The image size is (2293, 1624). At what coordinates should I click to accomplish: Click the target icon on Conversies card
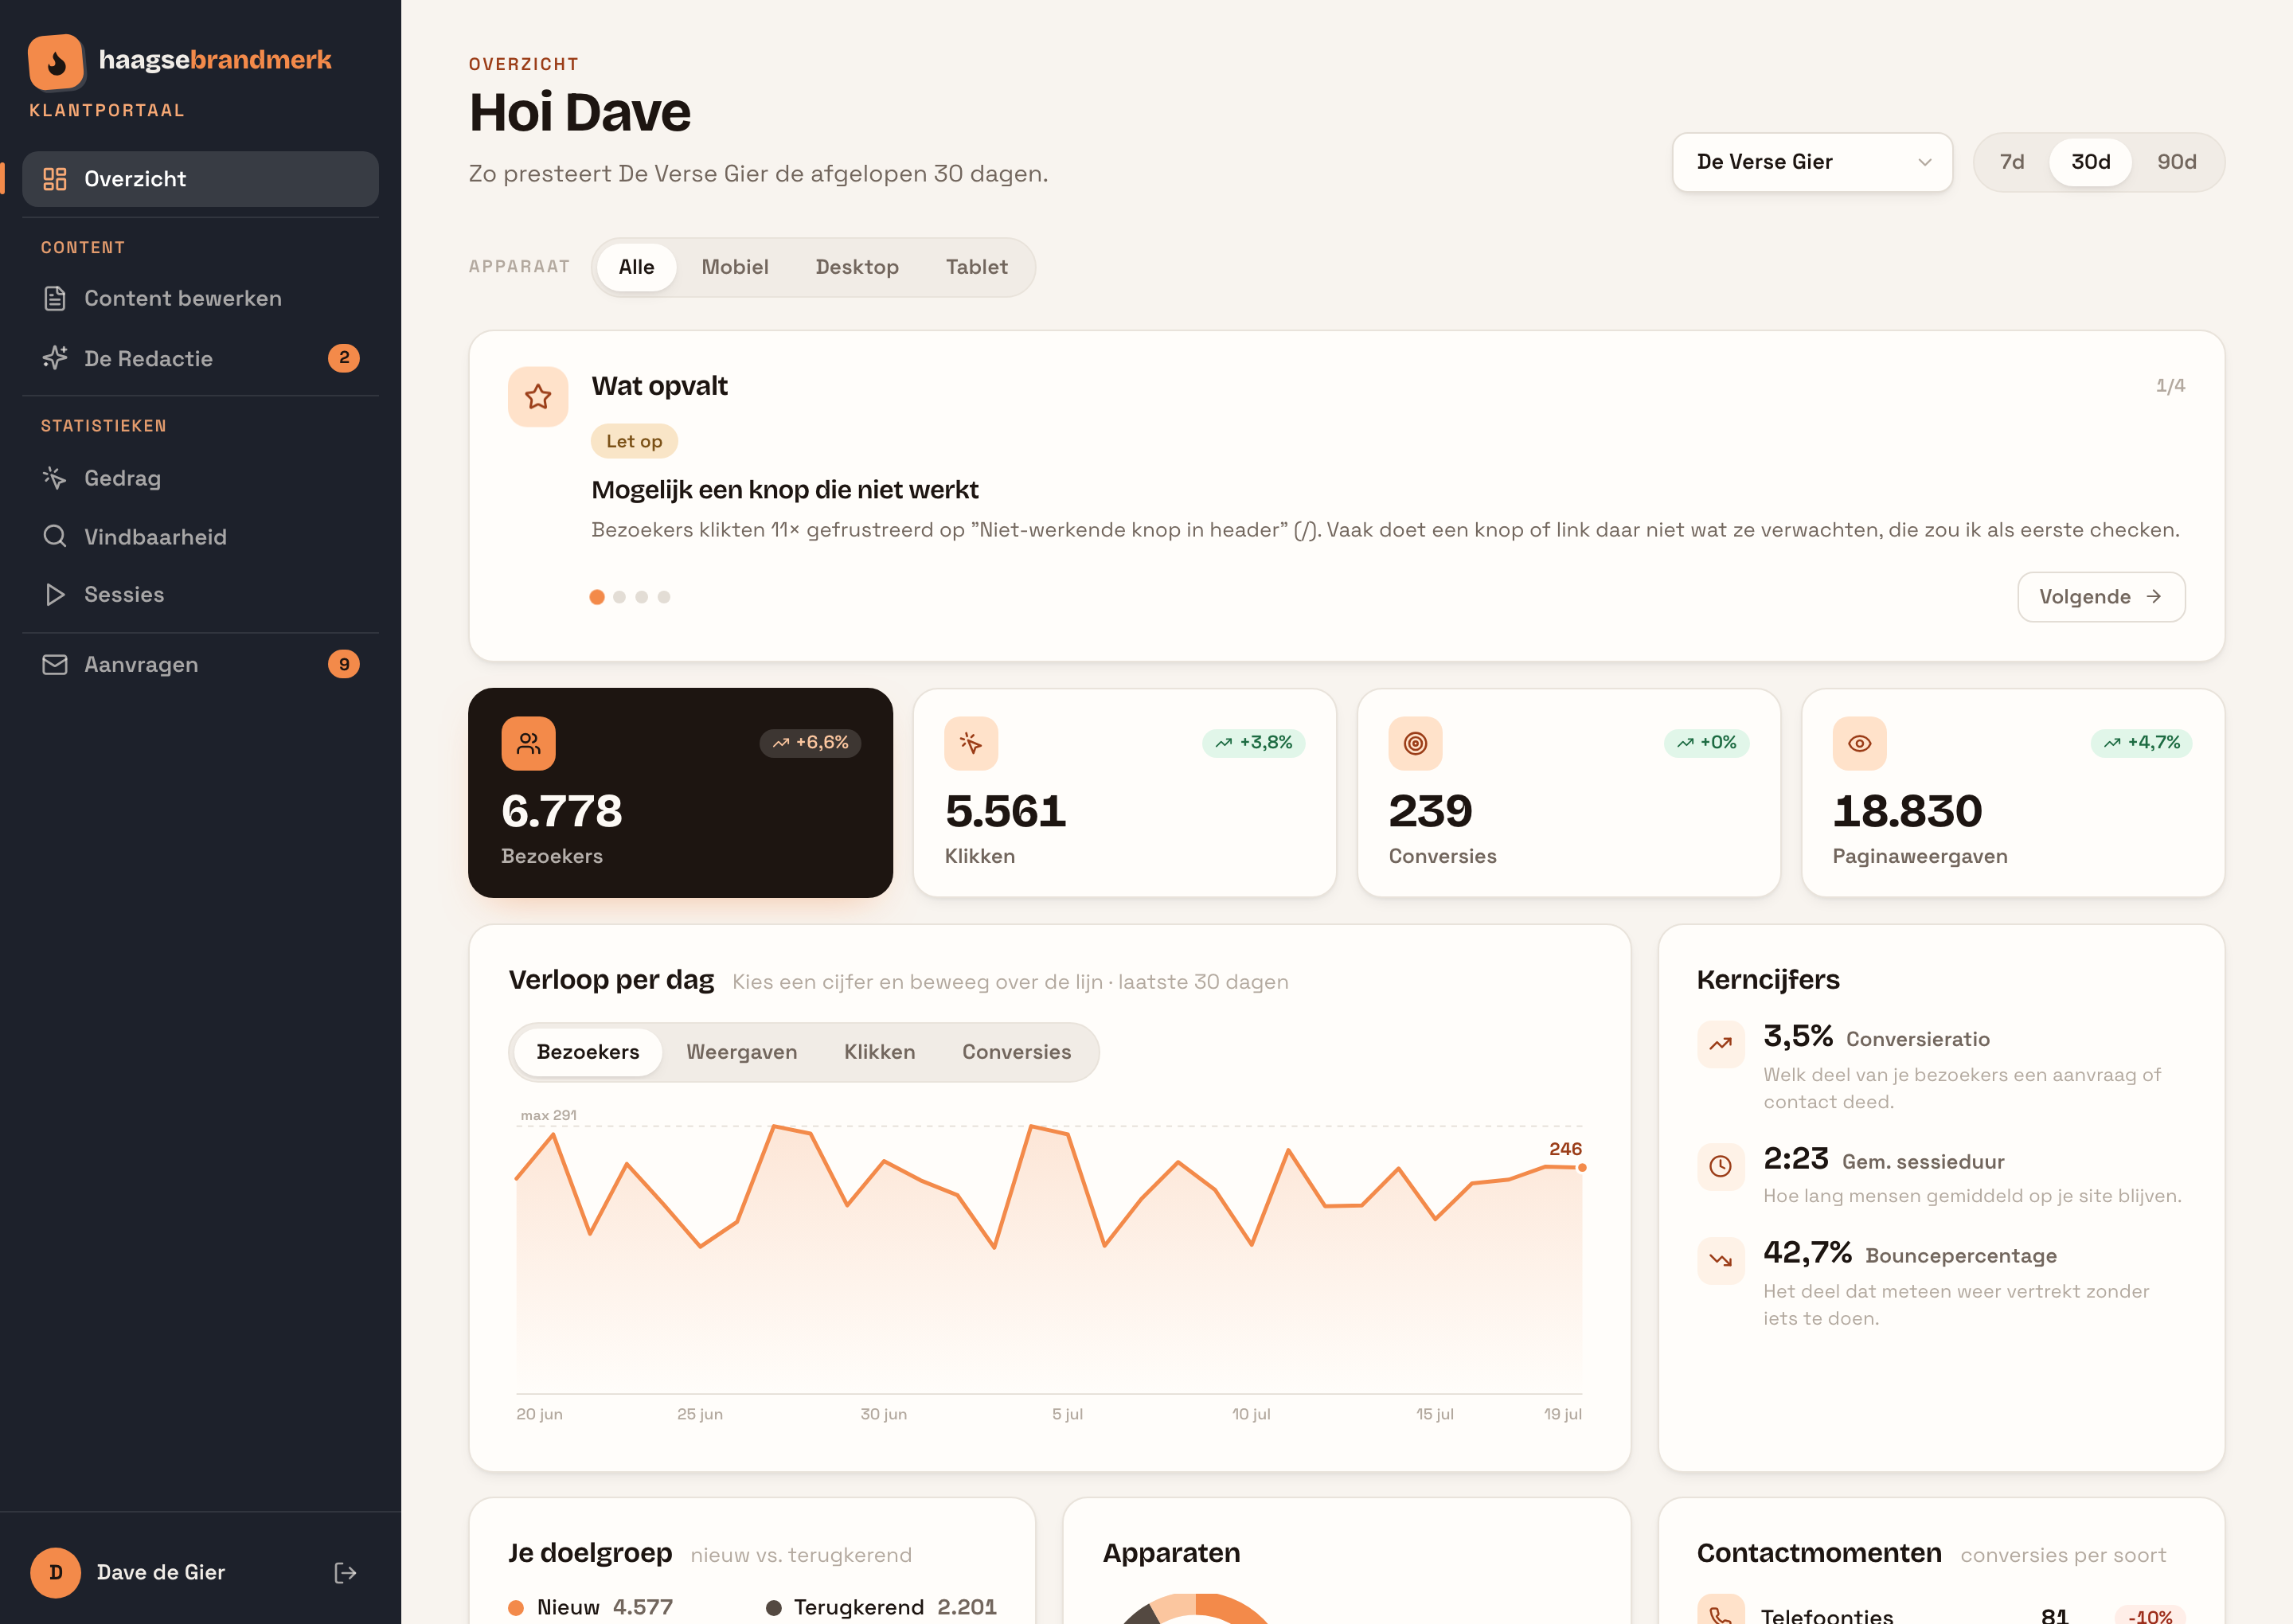1415,743
